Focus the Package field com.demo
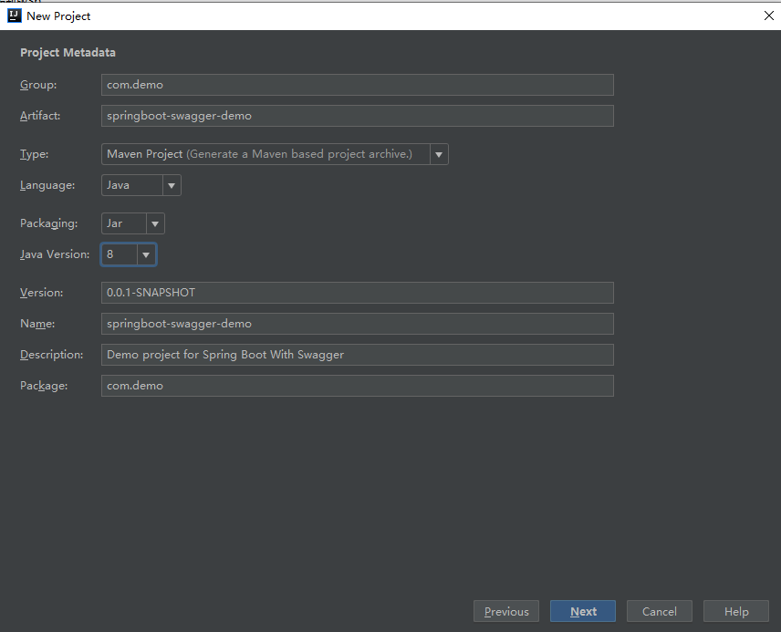 click(357, 386)
